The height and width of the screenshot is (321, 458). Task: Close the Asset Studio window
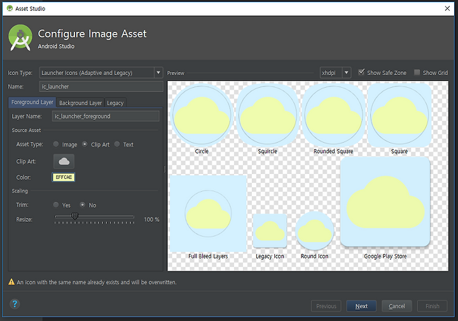click(447, 8)
